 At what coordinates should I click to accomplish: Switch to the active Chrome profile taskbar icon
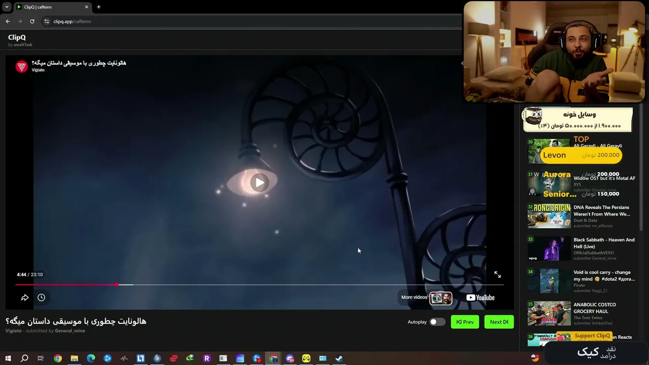[273, 358]
